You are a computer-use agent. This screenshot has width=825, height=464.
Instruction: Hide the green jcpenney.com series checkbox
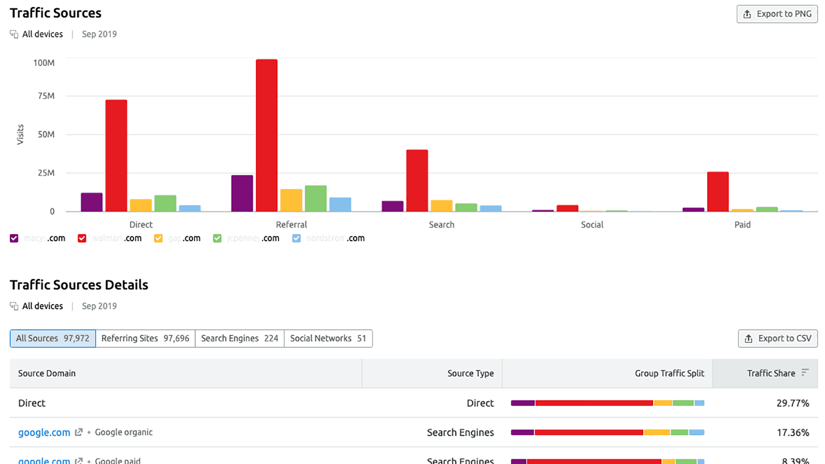coord(217,238)
